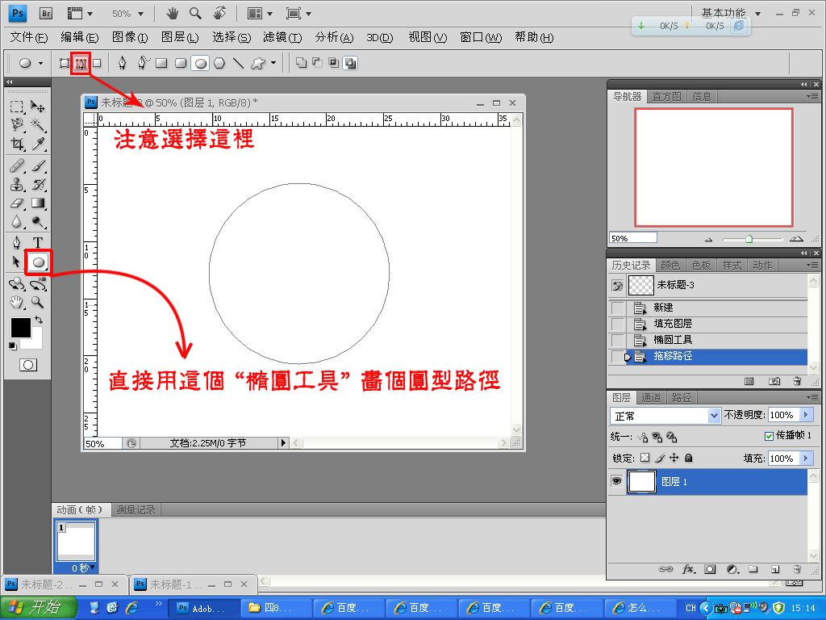The image size is (826, 620).
Task: Choose Paths mode in options bar
Action: 81,63
